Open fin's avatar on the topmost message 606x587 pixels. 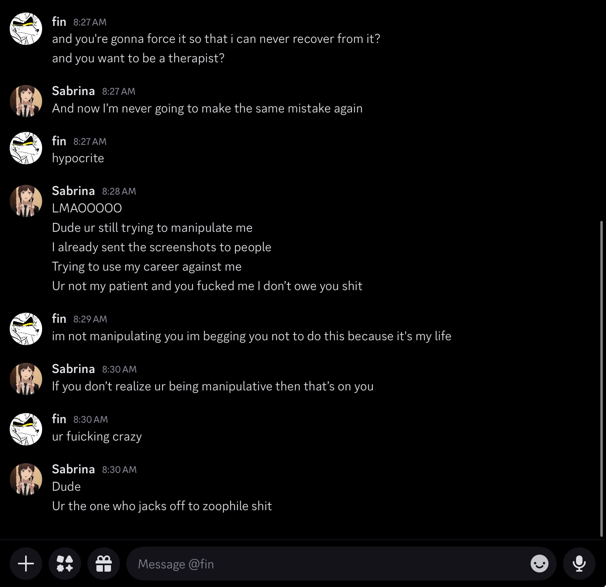pos(26,29)
